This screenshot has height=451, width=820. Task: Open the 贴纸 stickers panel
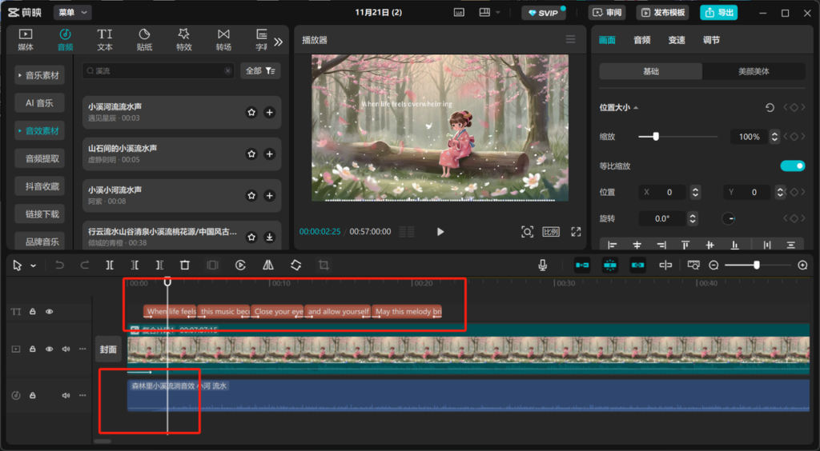144,40
